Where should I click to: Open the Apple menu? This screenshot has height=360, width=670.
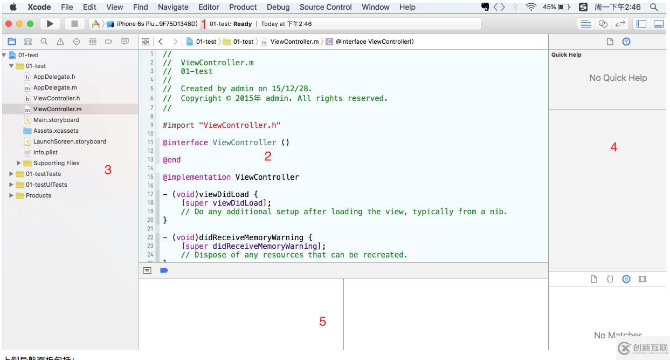[x=13, y=7]
